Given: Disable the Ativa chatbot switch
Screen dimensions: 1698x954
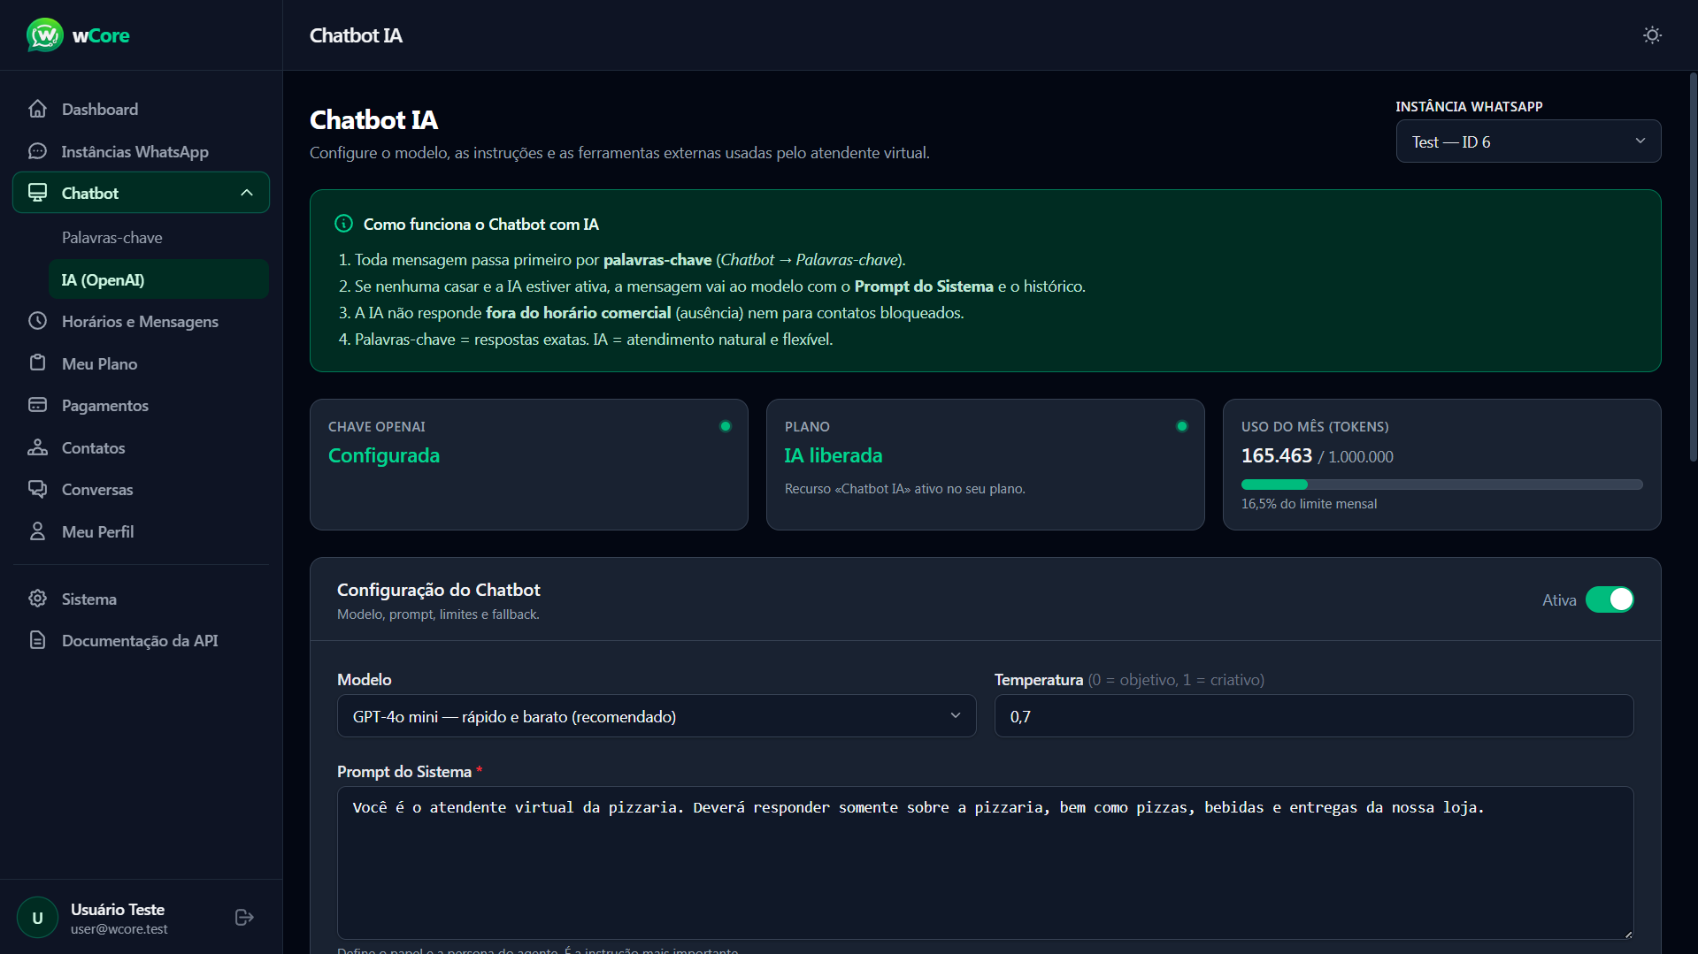Looking at the screenshot, I should pos(1610,599).
